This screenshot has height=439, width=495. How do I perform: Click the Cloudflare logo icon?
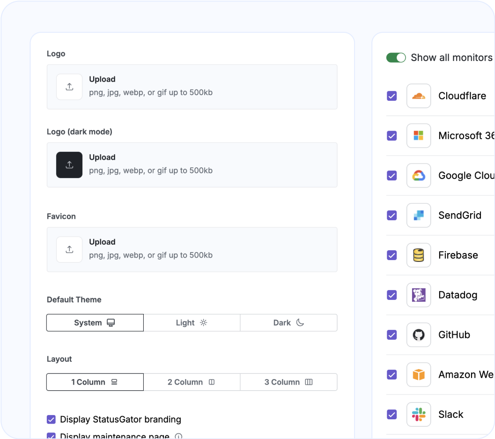418,96
